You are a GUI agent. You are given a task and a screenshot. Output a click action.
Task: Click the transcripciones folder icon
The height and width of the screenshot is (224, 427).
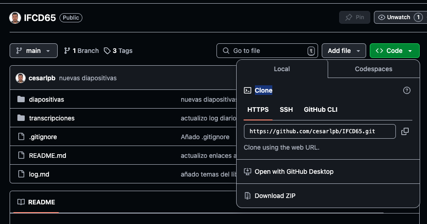[21, 118]
